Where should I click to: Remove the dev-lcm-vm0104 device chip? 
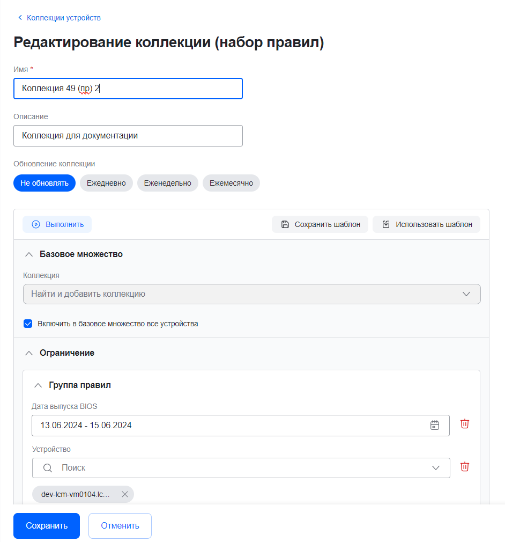point(125,494)
